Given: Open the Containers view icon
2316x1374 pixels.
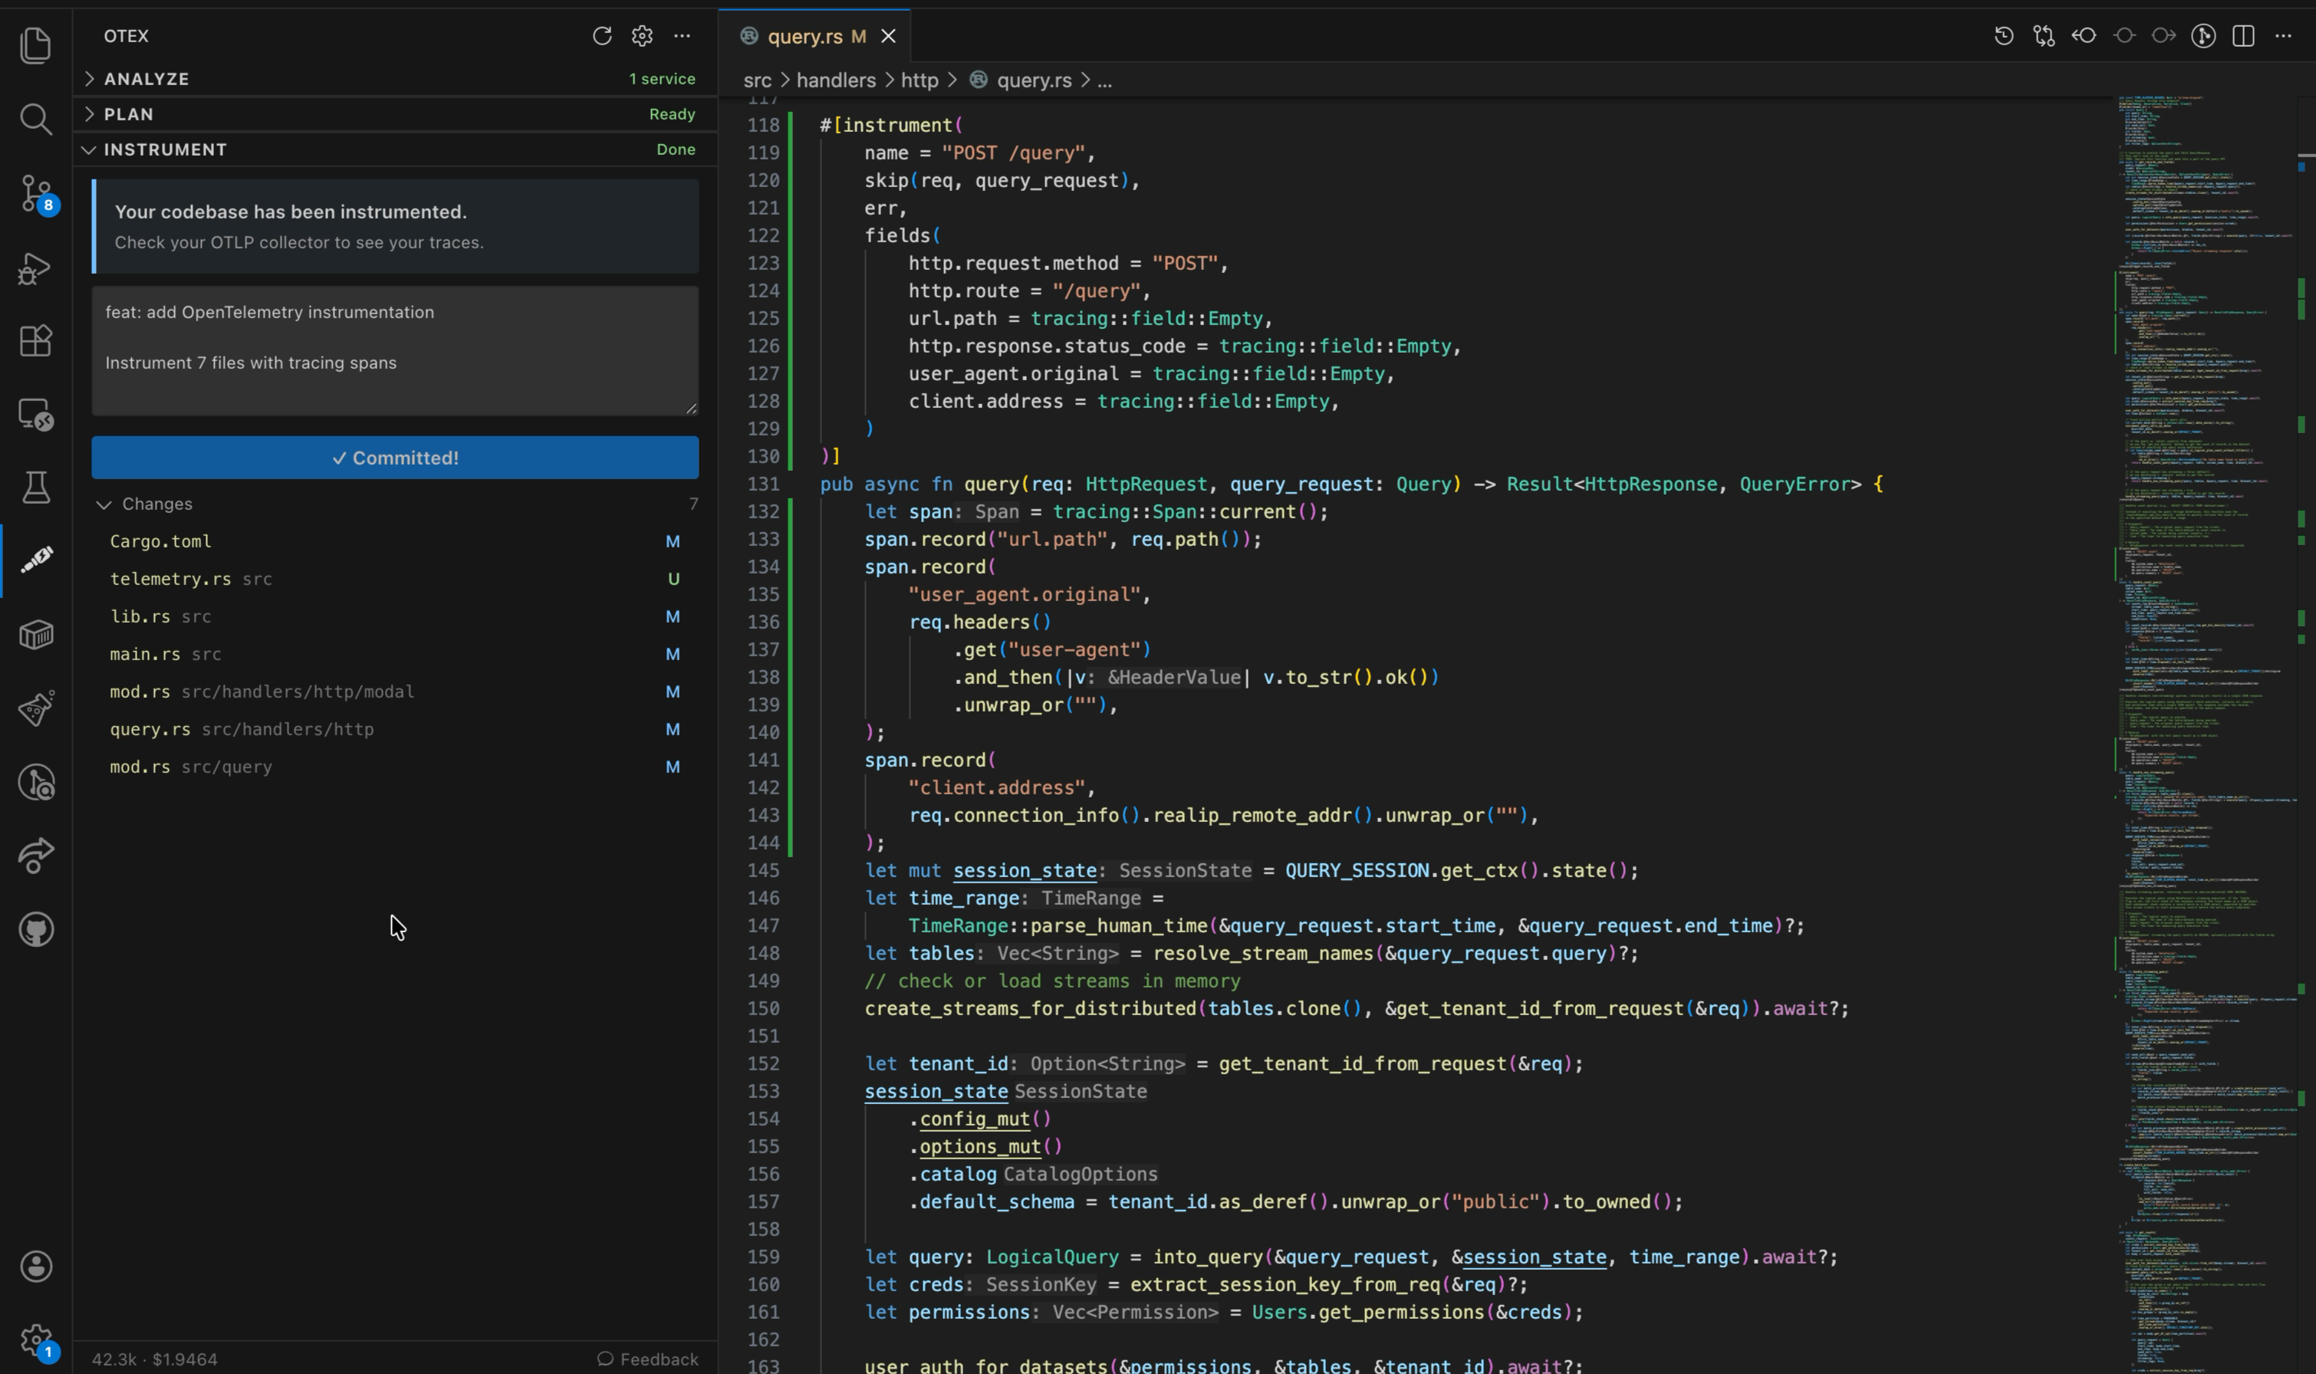Looking at the screenshot, I should (x=36, y=634).
